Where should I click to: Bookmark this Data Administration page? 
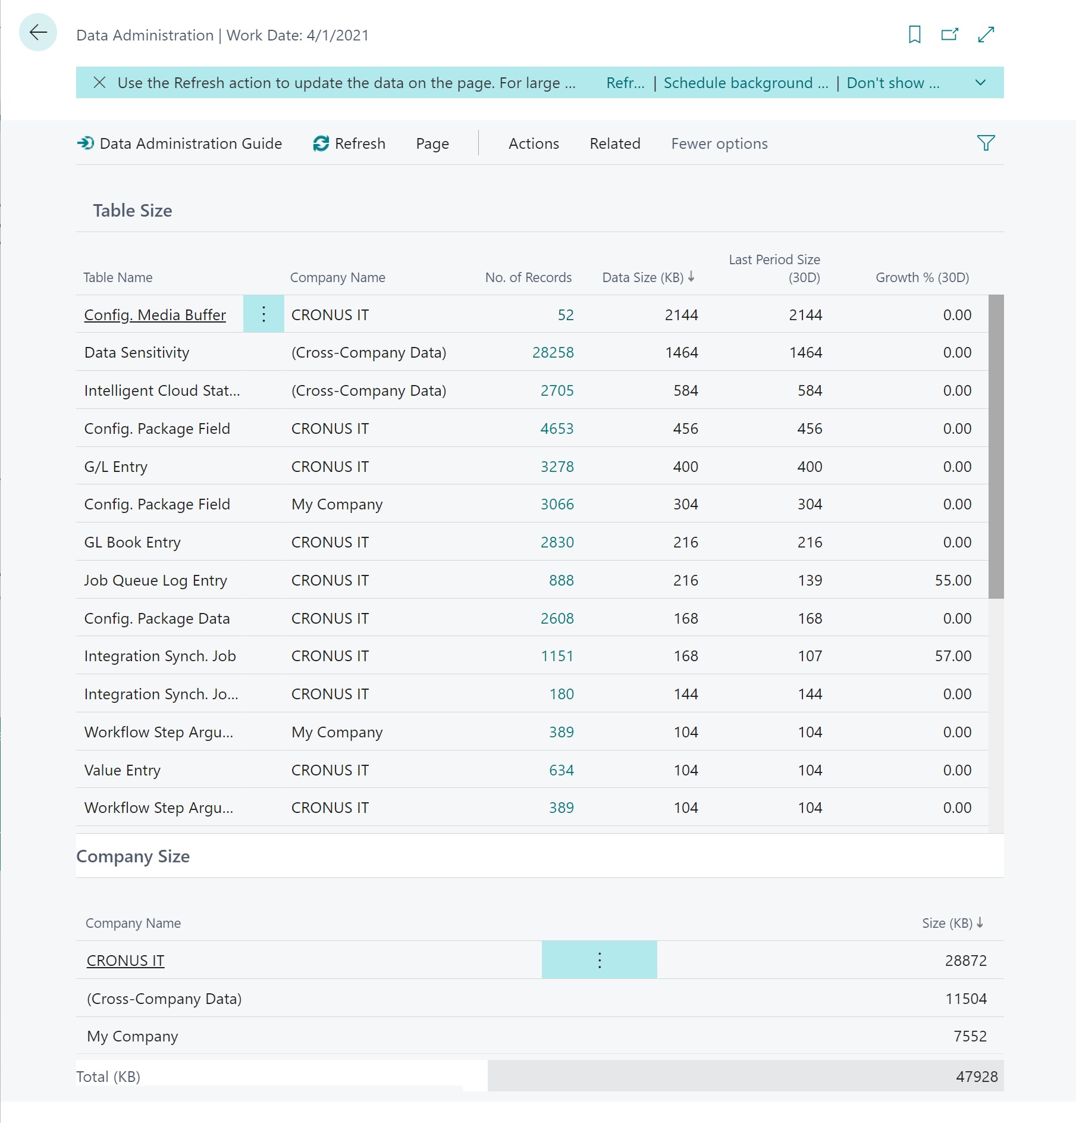coord(914,35)
